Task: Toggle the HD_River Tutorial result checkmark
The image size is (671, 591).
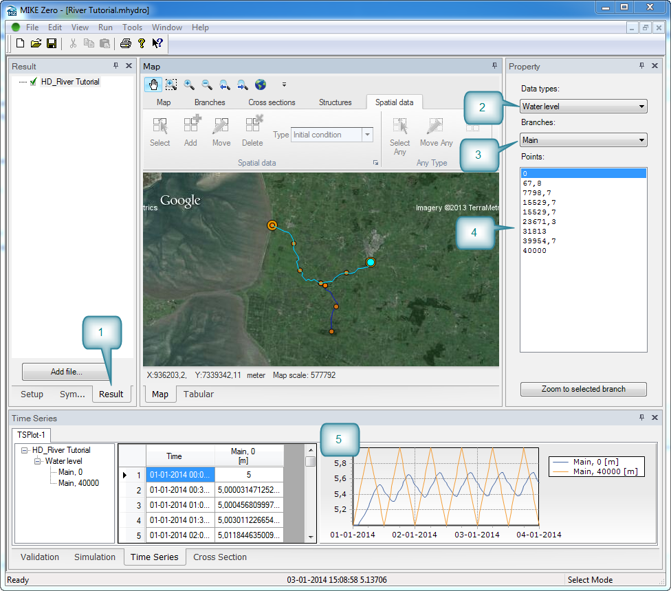Action: point(34,82)
